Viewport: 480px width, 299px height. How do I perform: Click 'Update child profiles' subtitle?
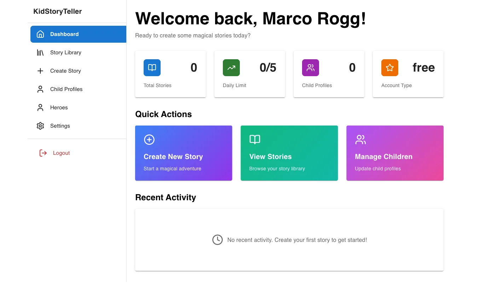coord(378,169)
